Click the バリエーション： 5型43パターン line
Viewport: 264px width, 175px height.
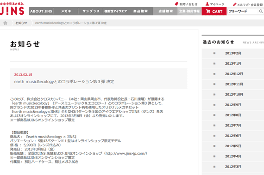65,141
